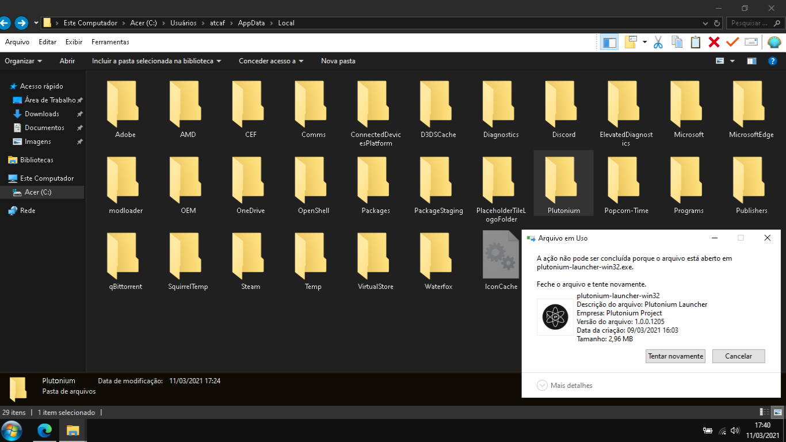Select the Microsoft folder
786x442 pixels.
click(x=689, y=109)
